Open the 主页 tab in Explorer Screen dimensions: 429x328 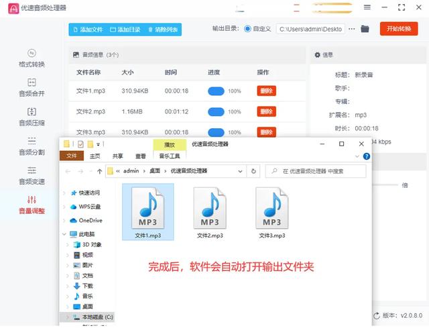[95, 156]
